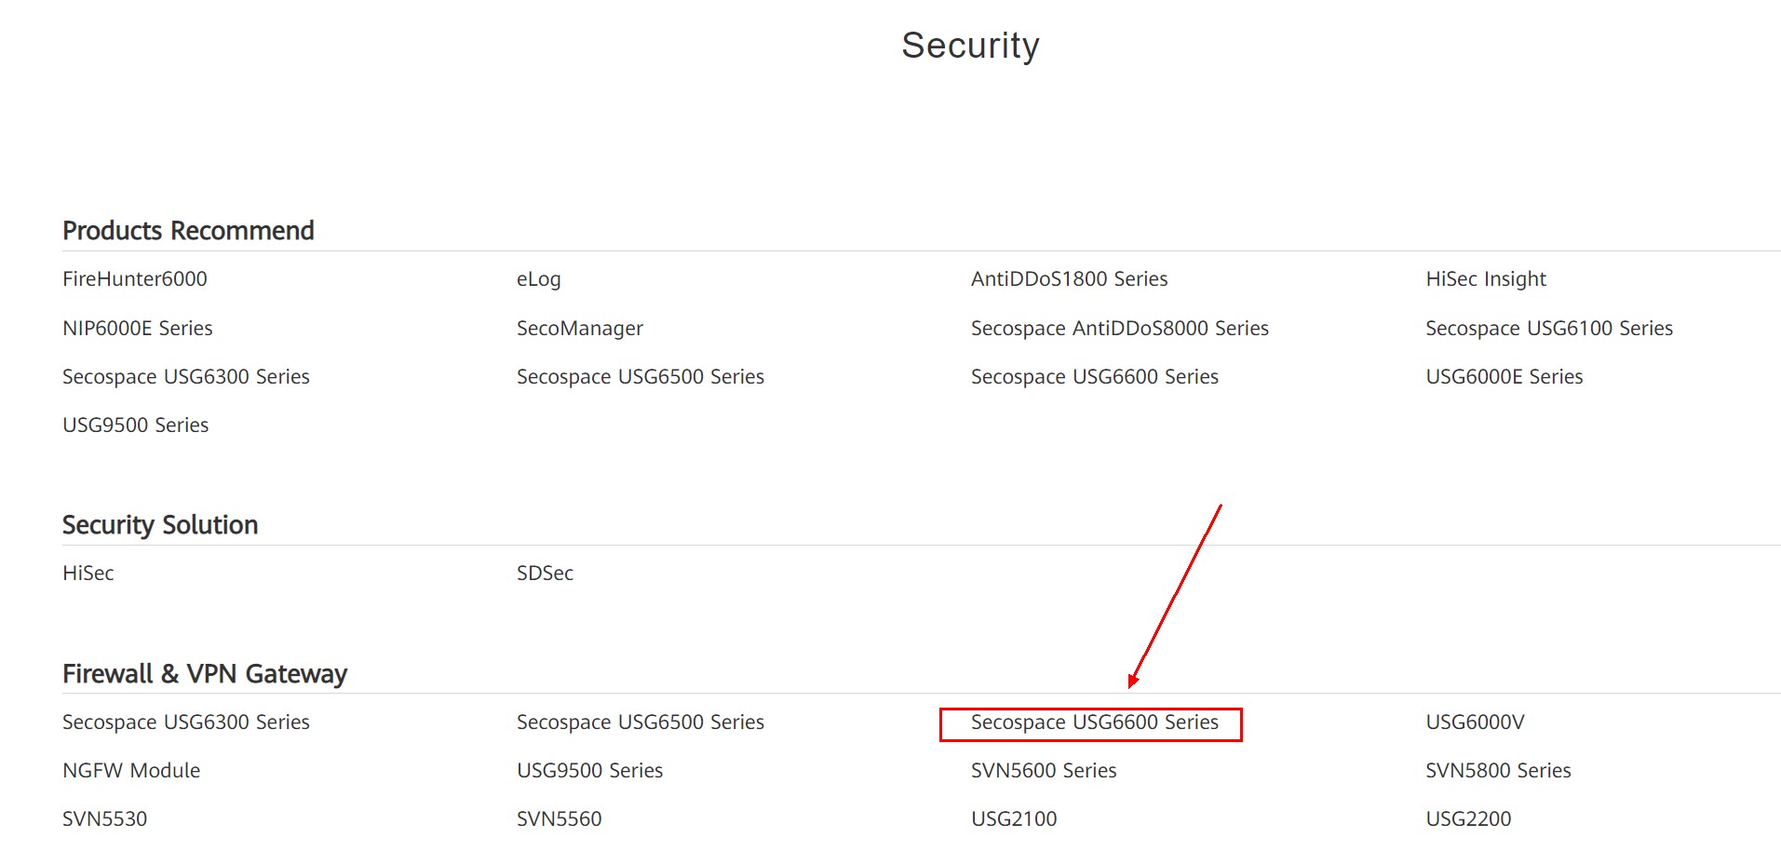Open Secospace USG6300 Series under Products Recommend
Screen dimensions: 1781x851
[185, 376]
